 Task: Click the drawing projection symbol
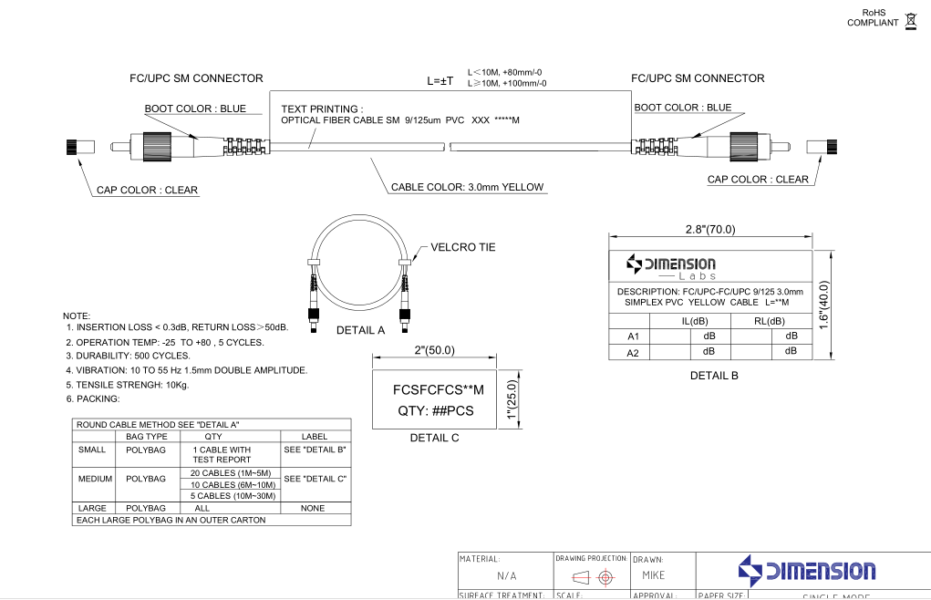(591, 578)
